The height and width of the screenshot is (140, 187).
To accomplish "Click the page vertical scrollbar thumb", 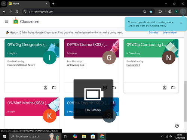I will pos(186,101).
